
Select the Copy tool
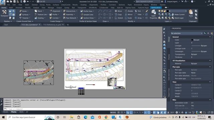coord(118,14)
